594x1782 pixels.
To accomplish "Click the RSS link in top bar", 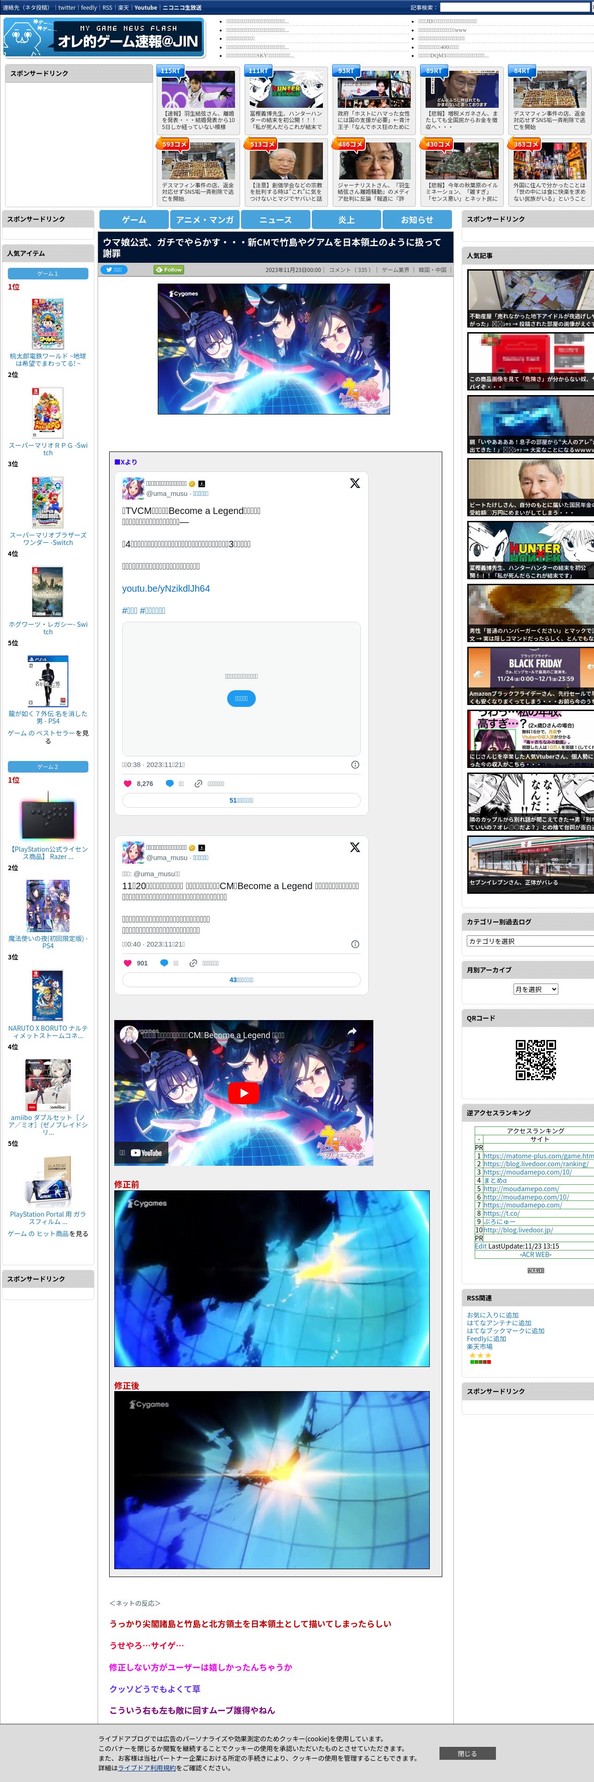I will (x=107, y=7).
